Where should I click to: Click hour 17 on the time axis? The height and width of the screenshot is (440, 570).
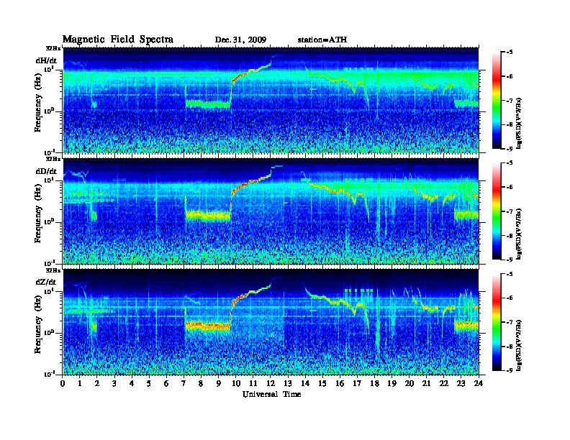[x=358, y=383]
